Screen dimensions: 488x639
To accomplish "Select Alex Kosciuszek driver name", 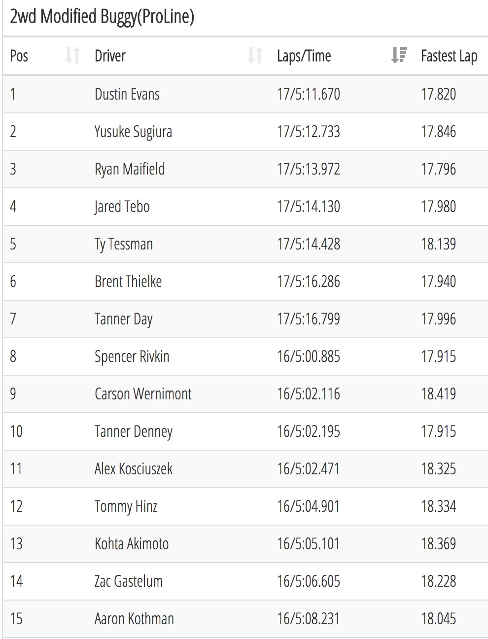I will [134, 469].
